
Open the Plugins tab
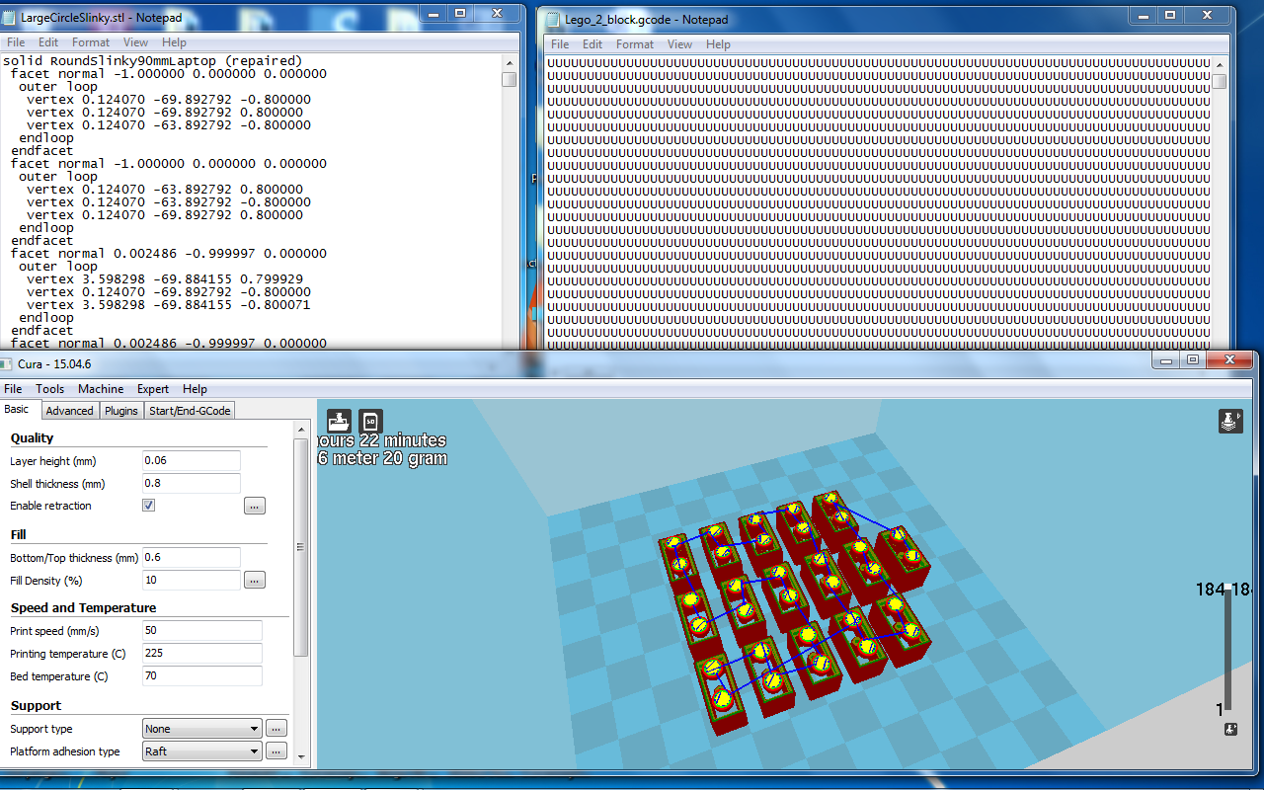[121, 411]
